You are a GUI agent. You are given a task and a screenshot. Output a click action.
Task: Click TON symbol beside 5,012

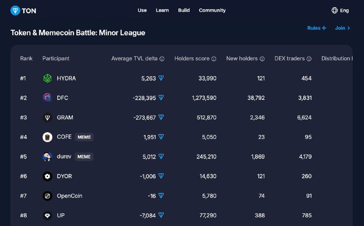click(161, 156)
